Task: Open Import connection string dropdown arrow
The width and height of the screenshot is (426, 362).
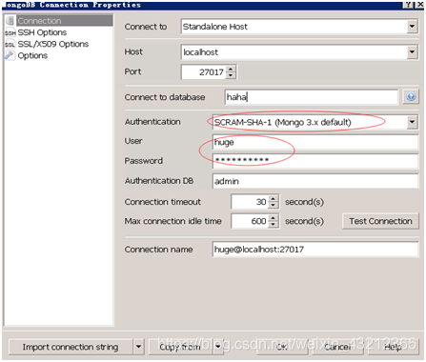Action: (138, 347)
